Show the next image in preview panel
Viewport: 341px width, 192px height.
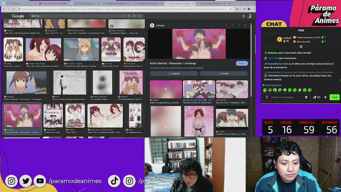(232, 25)
